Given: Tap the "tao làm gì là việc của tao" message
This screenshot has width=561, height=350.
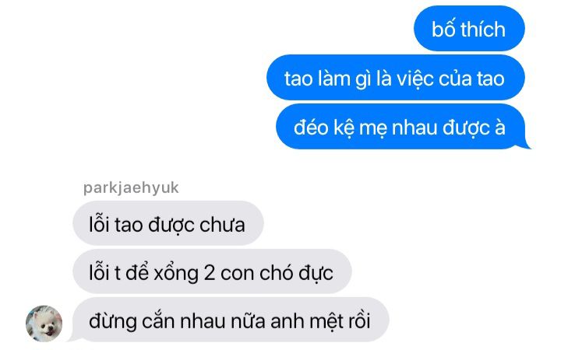Looking at the screenshot, I should pyautogui.click(x=395, y=78).
